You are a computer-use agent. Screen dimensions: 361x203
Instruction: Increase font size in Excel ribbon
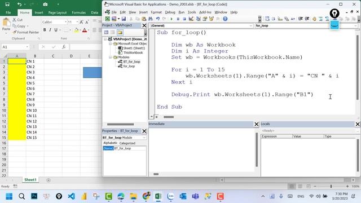pos(81,22)
